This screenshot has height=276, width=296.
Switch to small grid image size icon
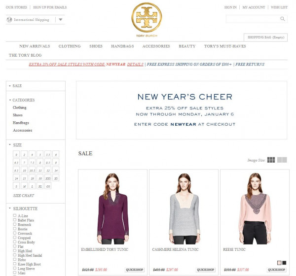(x=271, y=160)
